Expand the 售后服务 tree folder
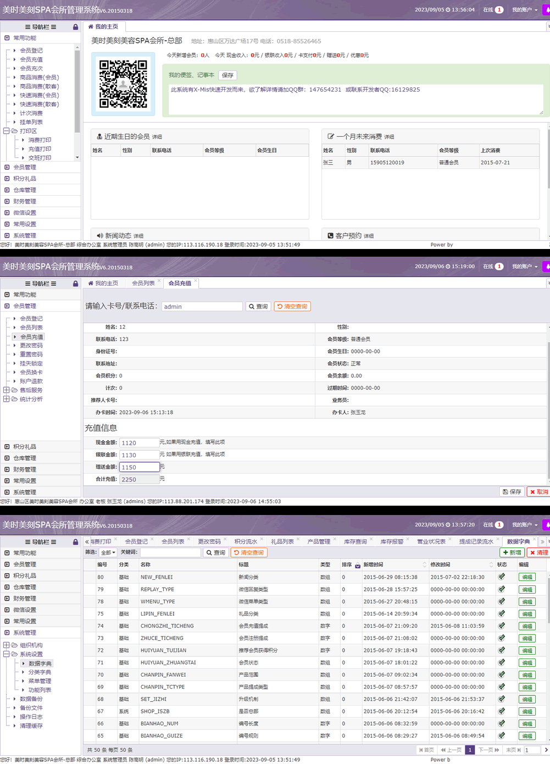 coord(7,390)
